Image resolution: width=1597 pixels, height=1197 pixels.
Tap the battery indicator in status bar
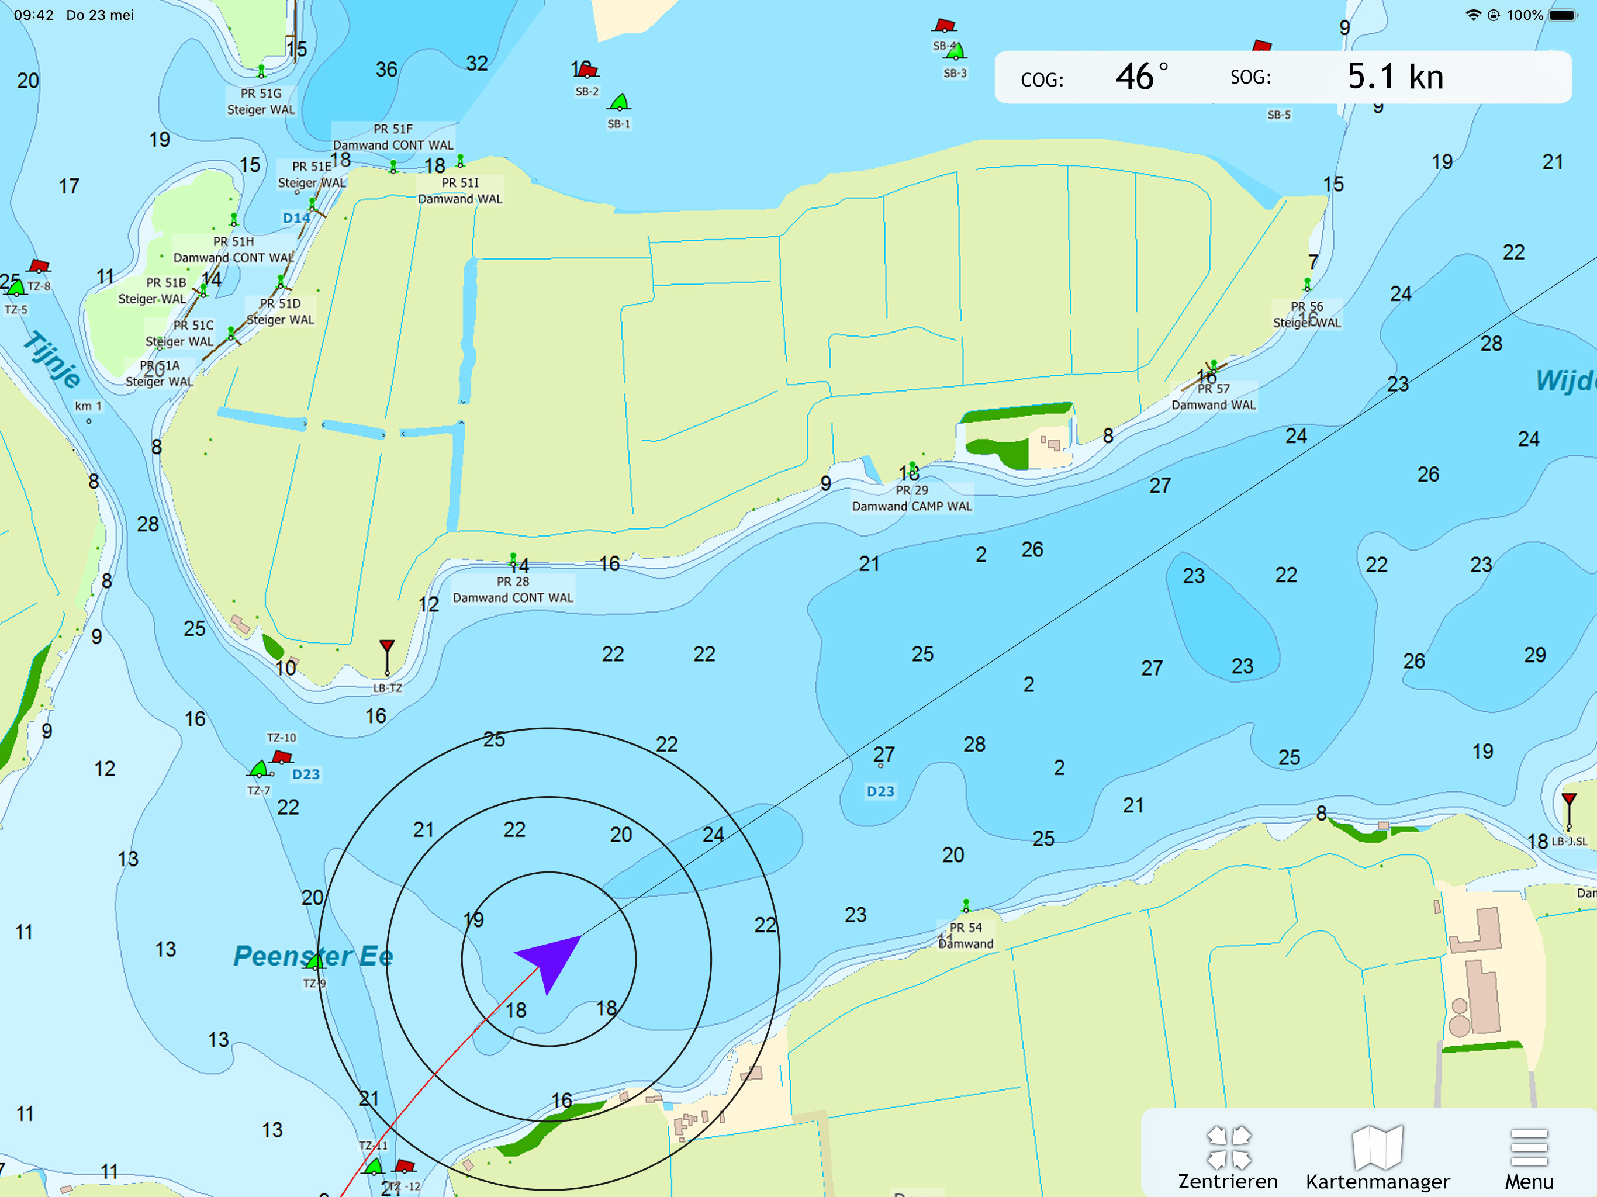(1563, 15)
